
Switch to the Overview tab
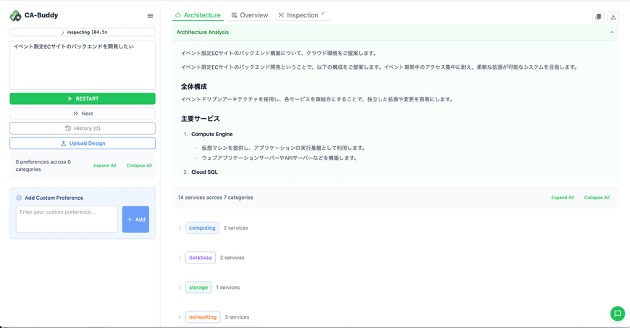(x=249, y=15)
